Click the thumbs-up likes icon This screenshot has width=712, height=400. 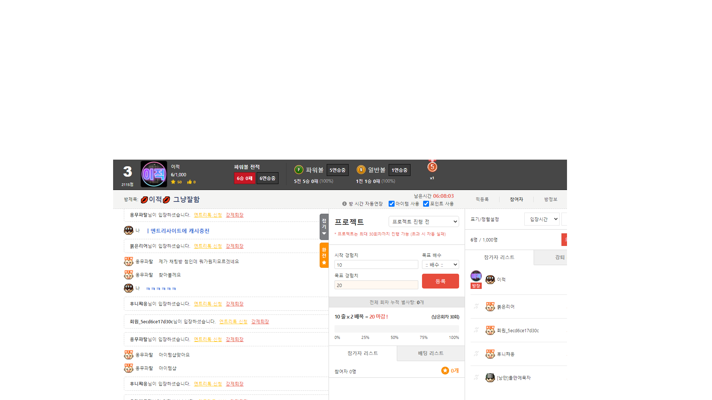(x=189, y=182)
